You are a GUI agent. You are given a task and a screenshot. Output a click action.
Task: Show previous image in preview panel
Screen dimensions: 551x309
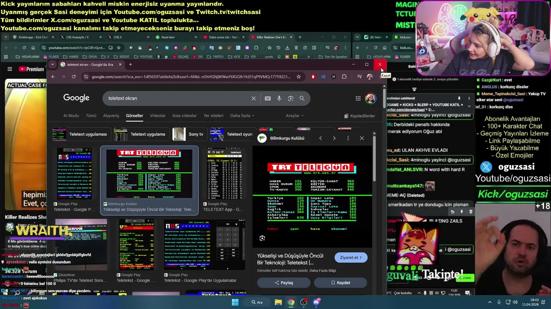pyautogui.click(x=320, y=138)
